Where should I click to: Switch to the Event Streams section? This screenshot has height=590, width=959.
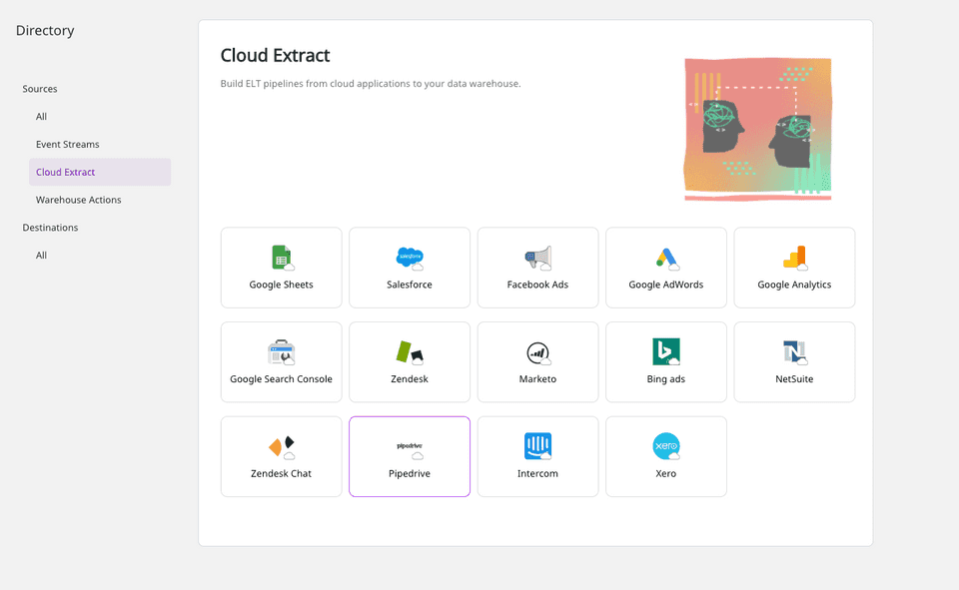[x=68, y=144]
